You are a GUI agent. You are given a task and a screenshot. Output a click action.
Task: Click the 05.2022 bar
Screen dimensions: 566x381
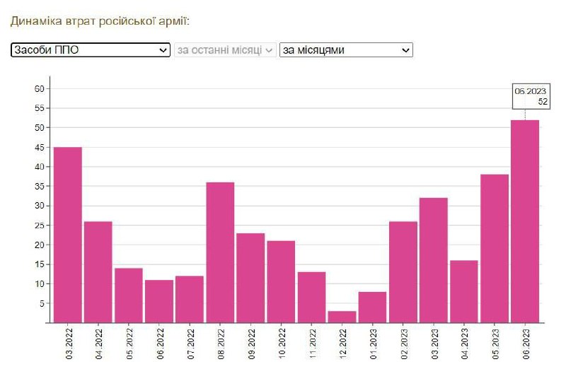[129, 295]
